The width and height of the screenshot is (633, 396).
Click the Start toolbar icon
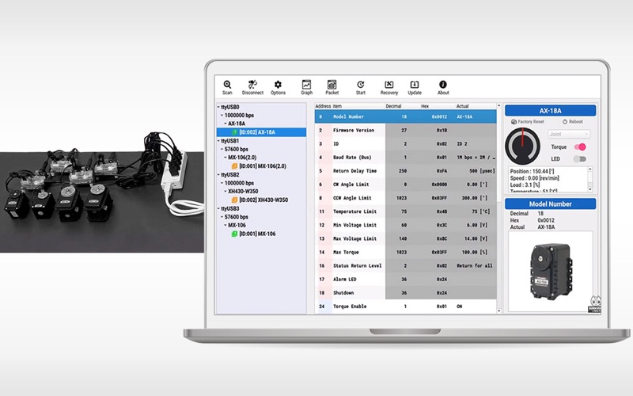361,85
